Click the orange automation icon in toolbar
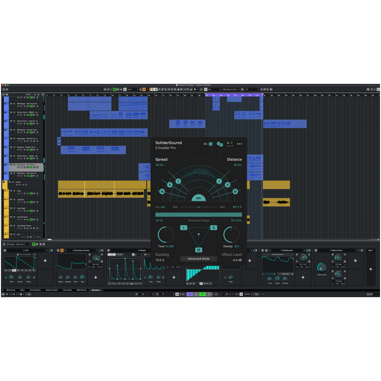This screenshot has width=381, height=381. click(x=144, y=90)
